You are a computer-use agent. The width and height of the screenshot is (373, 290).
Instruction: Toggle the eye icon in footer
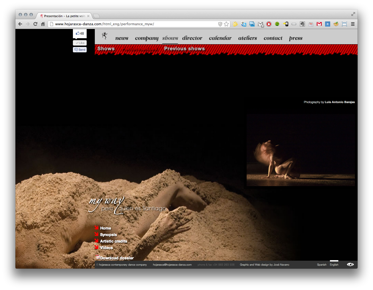[350, 264]
